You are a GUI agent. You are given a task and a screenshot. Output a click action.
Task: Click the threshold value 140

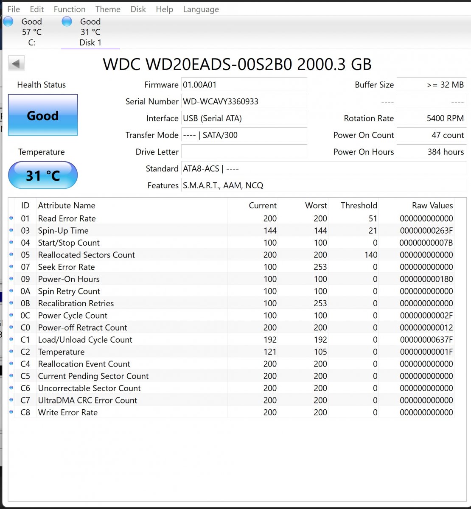(371, 255)
